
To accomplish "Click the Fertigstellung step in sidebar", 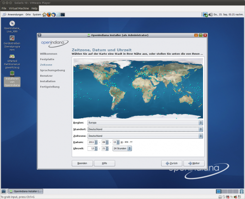I will coord(50,87).
